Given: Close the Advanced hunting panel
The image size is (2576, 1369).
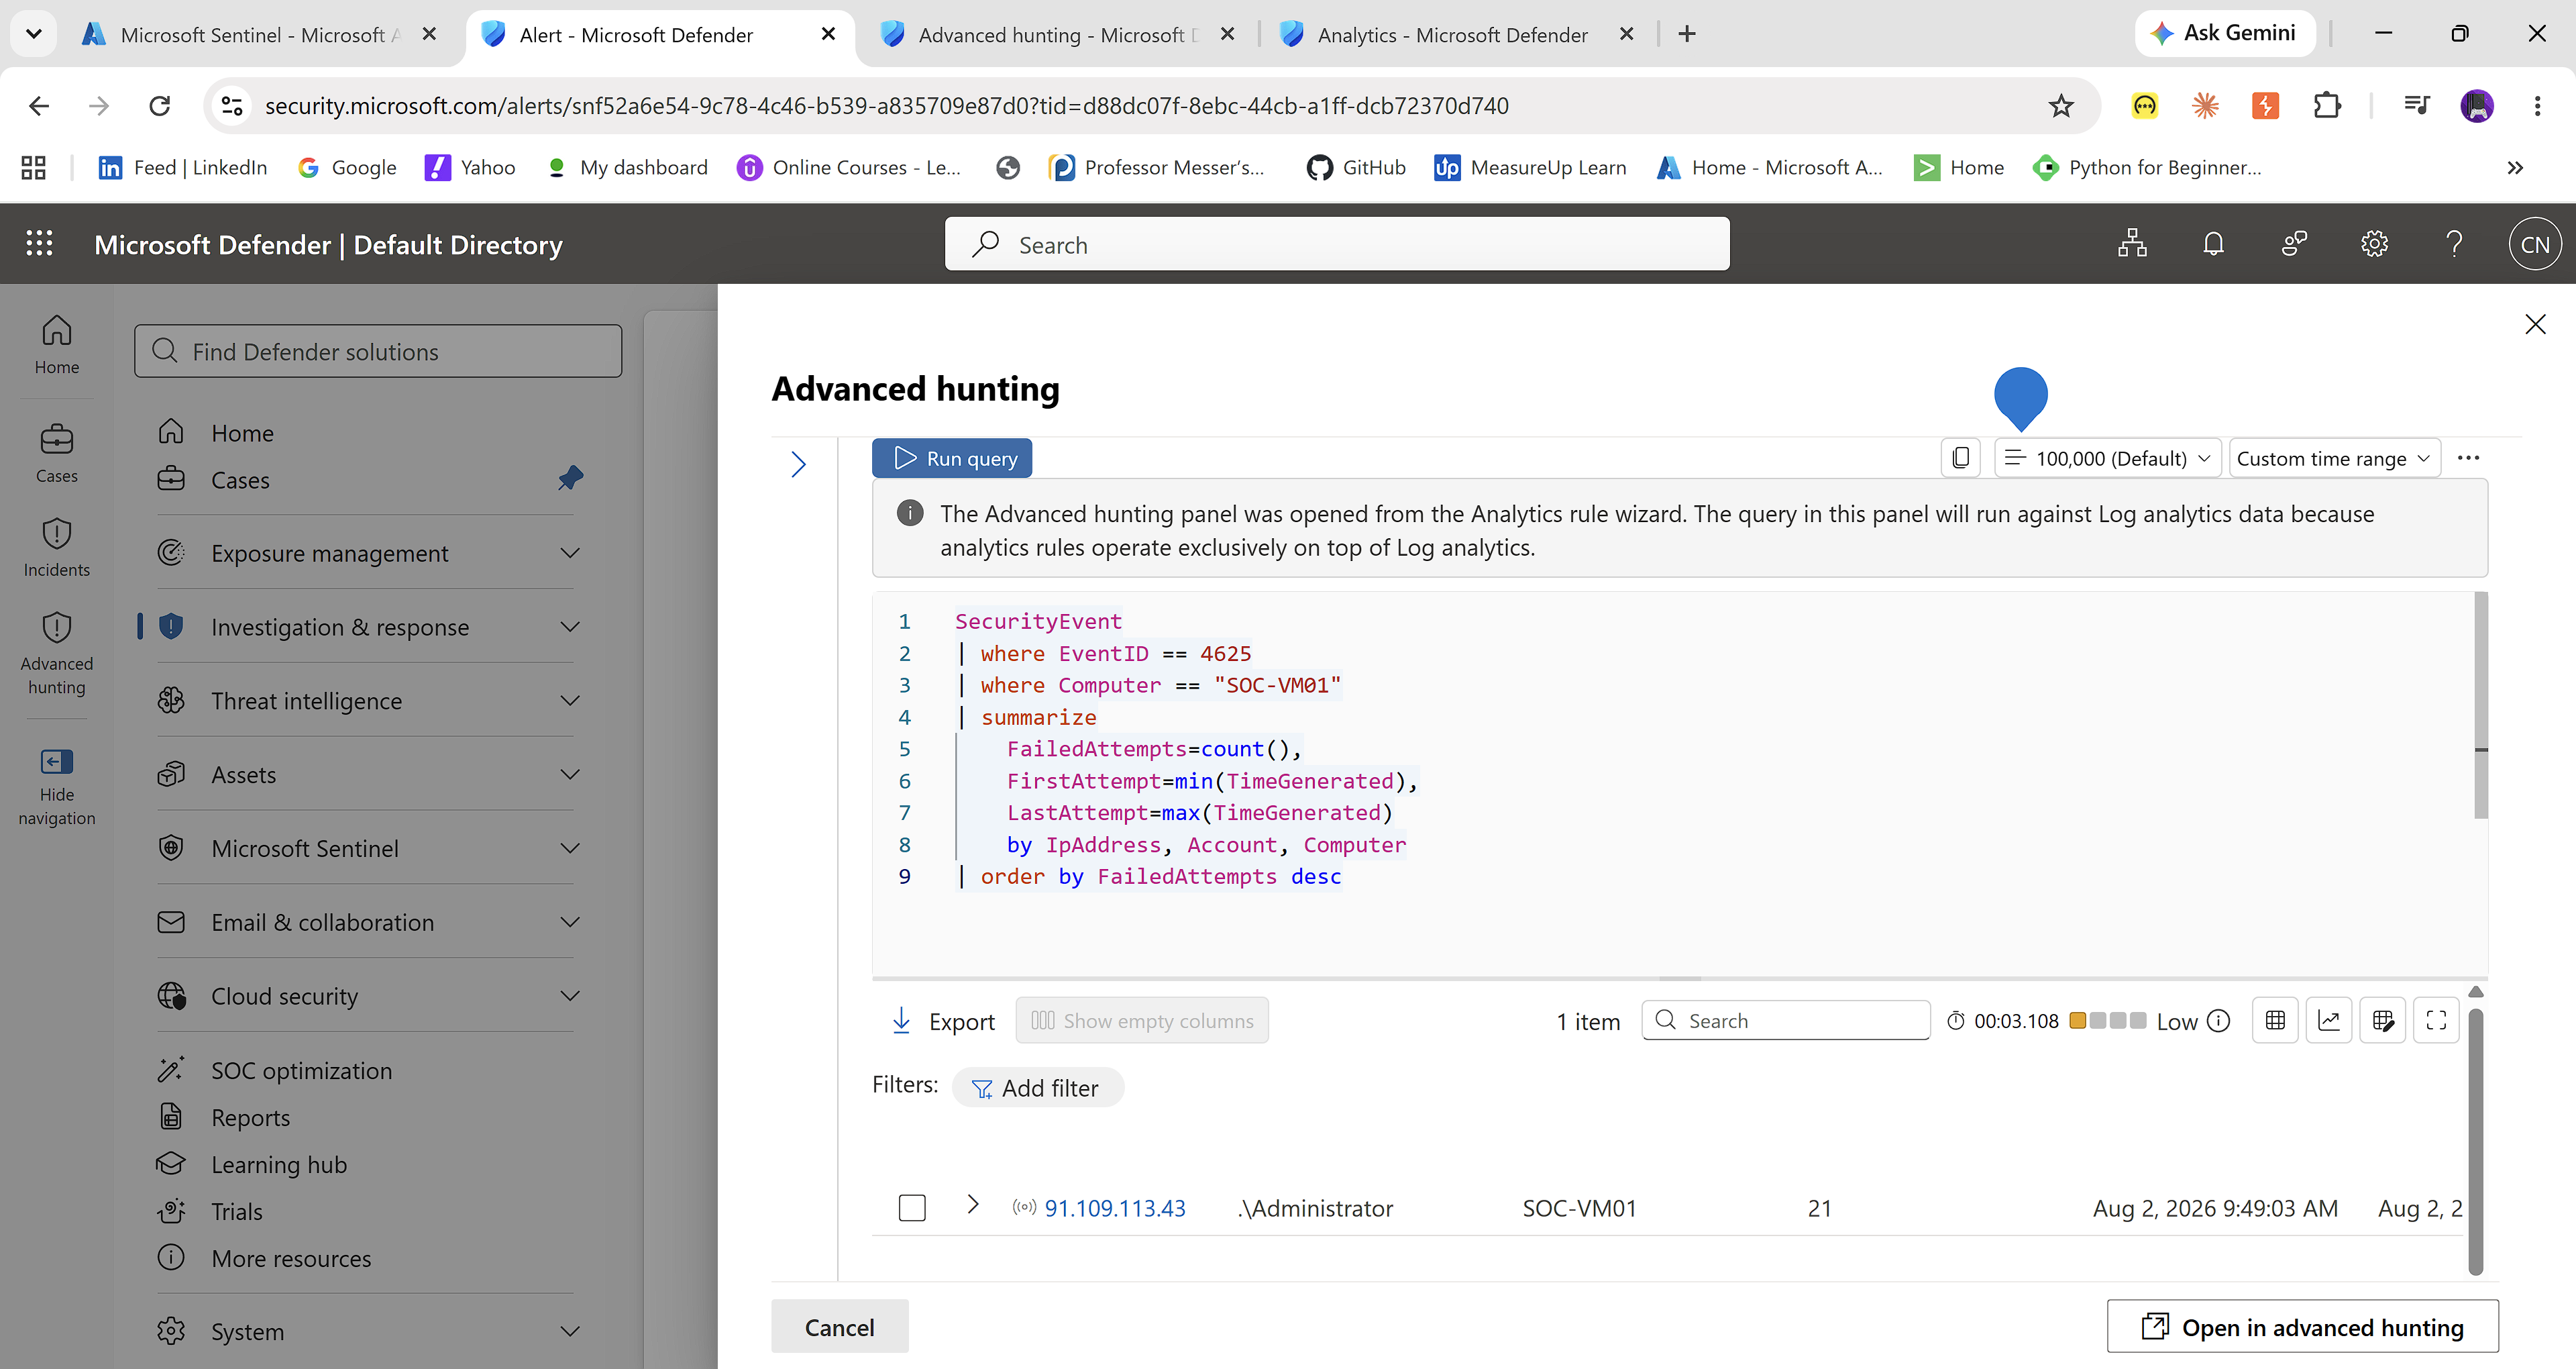Looking at the screenshot, I should (x=2535, y=324).
